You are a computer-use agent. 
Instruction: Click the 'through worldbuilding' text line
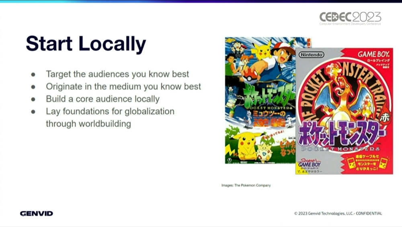[x=88, y=124]
